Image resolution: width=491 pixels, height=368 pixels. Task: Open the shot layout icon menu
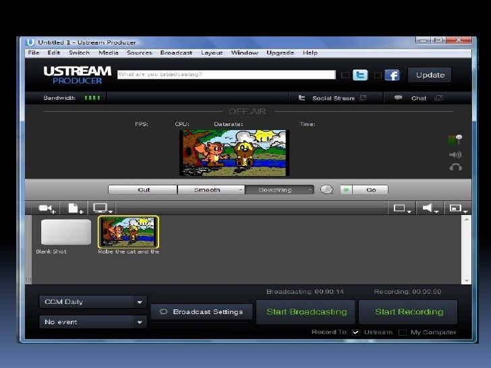point(402,208)
